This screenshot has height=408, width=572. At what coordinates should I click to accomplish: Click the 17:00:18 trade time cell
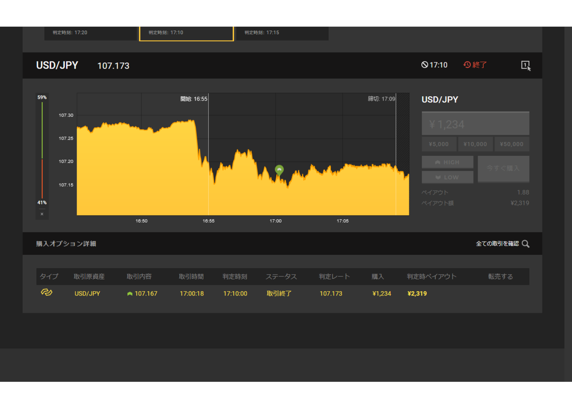(192, 294)
